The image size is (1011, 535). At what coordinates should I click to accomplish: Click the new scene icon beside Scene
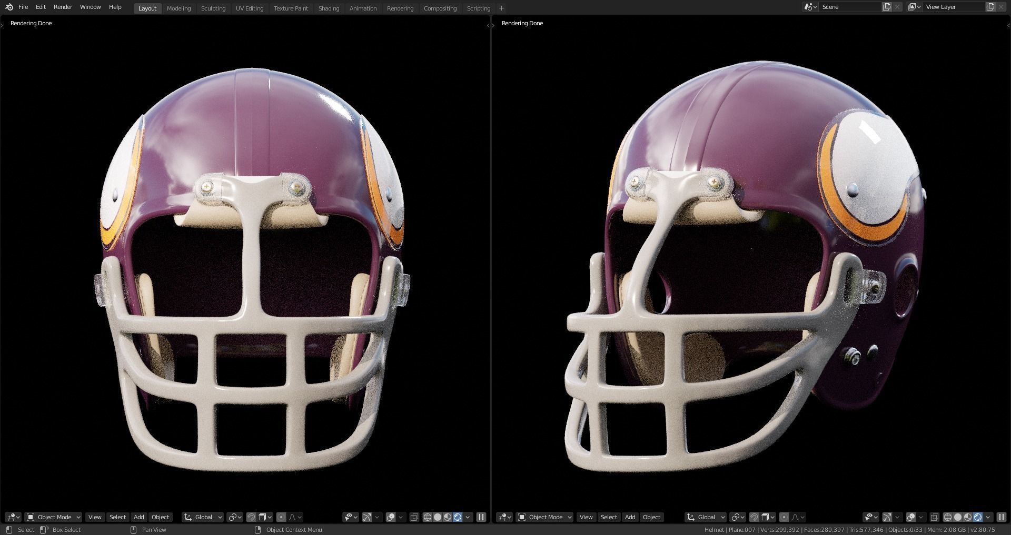click(887, 7)
